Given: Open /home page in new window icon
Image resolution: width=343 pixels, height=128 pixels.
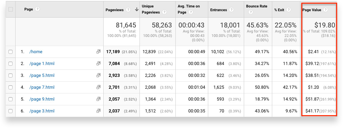Looking at the screenshot, I should tap(99, 51).
